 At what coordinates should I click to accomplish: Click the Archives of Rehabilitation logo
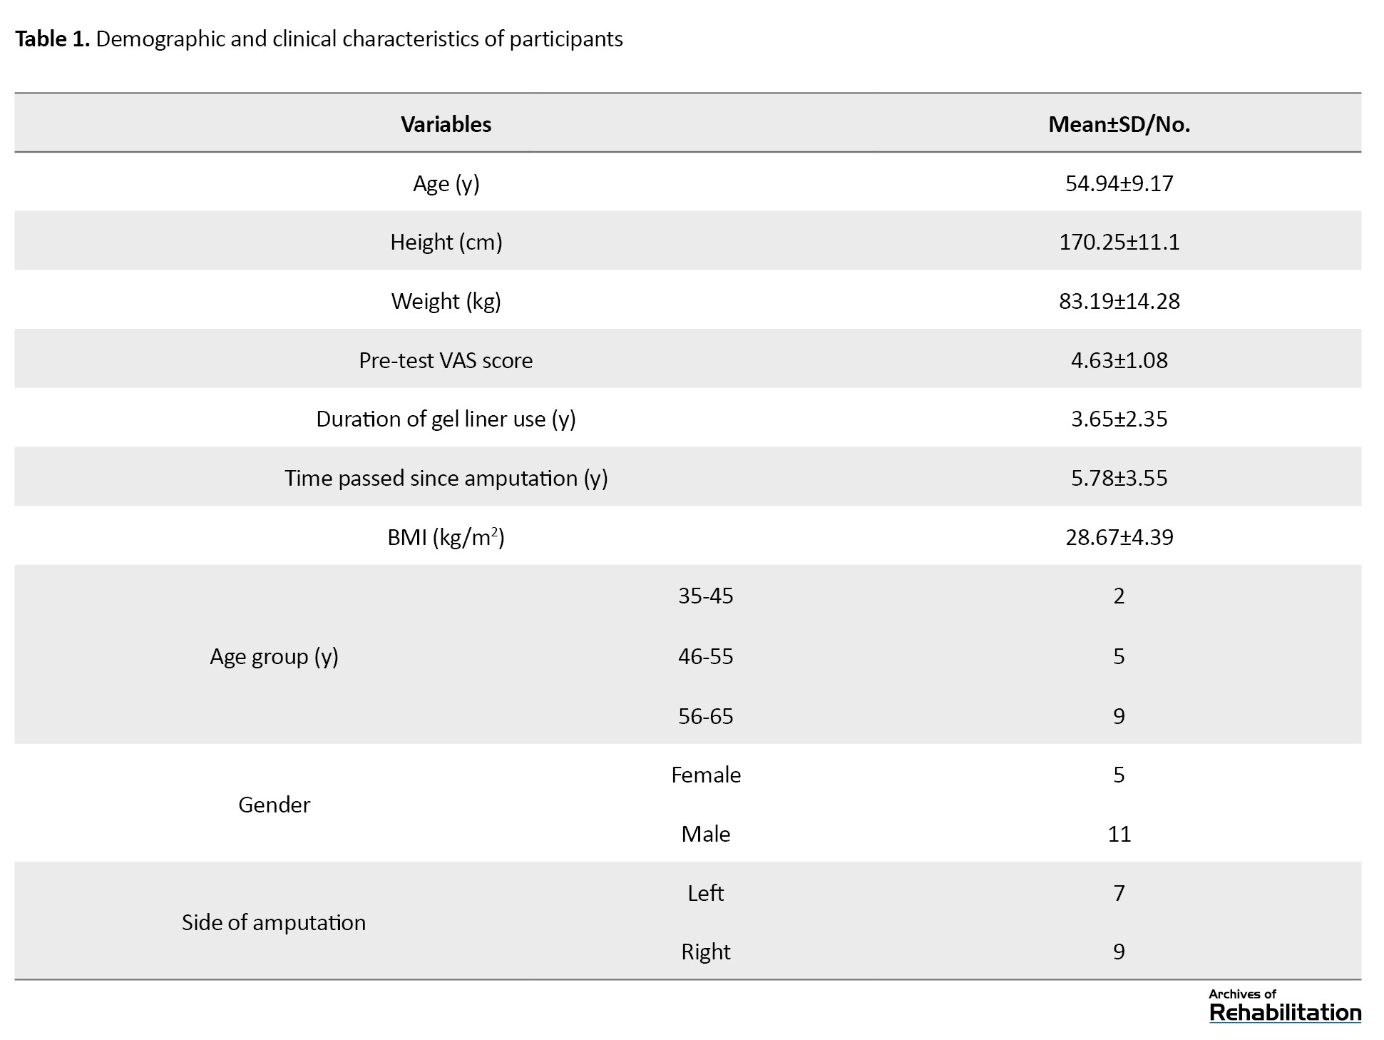pyautogui.click(x=1284, y=1006)
